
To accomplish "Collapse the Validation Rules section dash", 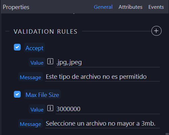I will (7, 31).
